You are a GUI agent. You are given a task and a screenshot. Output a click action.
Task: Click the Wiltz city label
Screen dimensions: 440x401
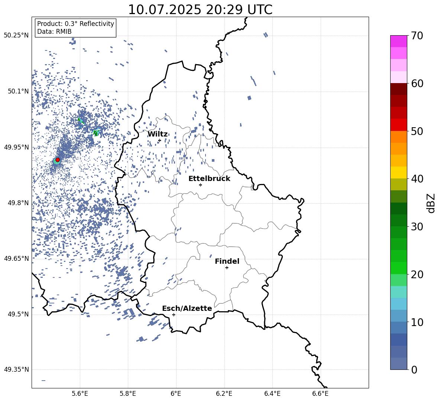pyautogui.click(x=158, y=134)
